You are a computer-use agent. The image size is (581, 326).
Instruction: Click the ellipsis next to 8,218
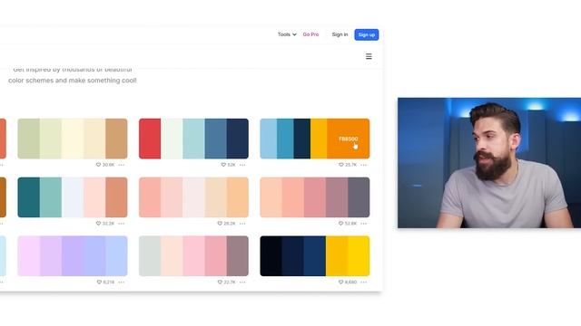pos(121,282)
